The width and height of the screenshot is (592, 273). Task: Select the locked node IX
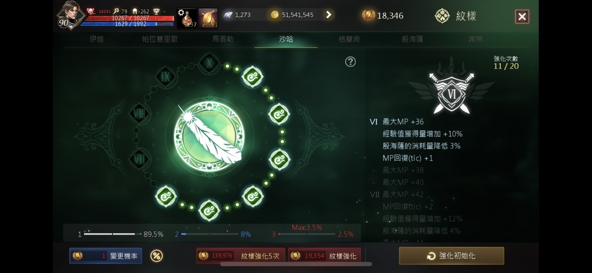(165, 77)
